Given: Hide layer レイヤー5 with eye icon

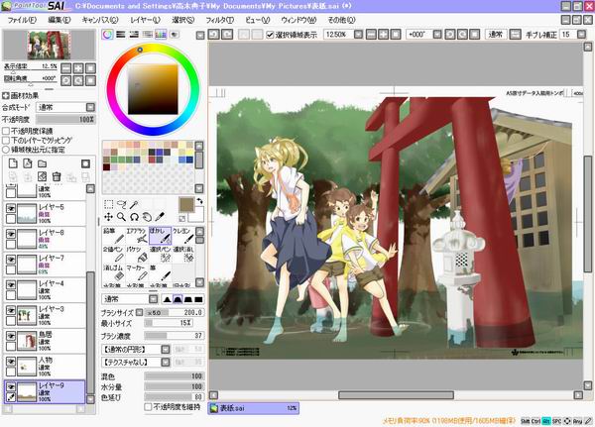Looking at the screenshot, I should 11,208.
